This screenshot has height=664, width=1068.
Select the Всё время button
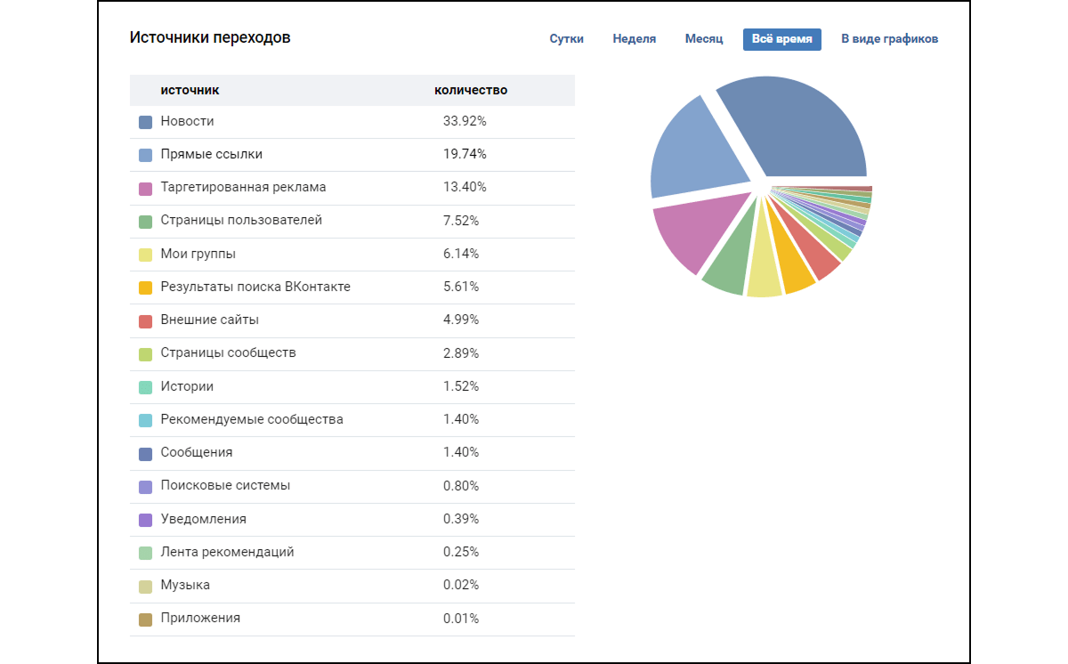pos(781,39)
